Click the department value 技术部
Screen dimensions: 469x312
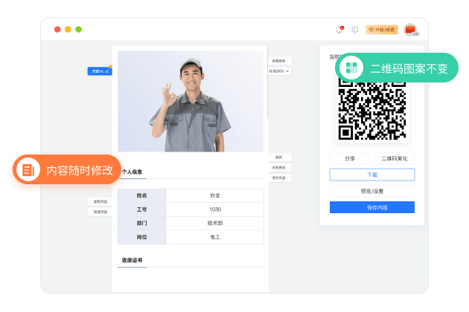tap(214, 223)
